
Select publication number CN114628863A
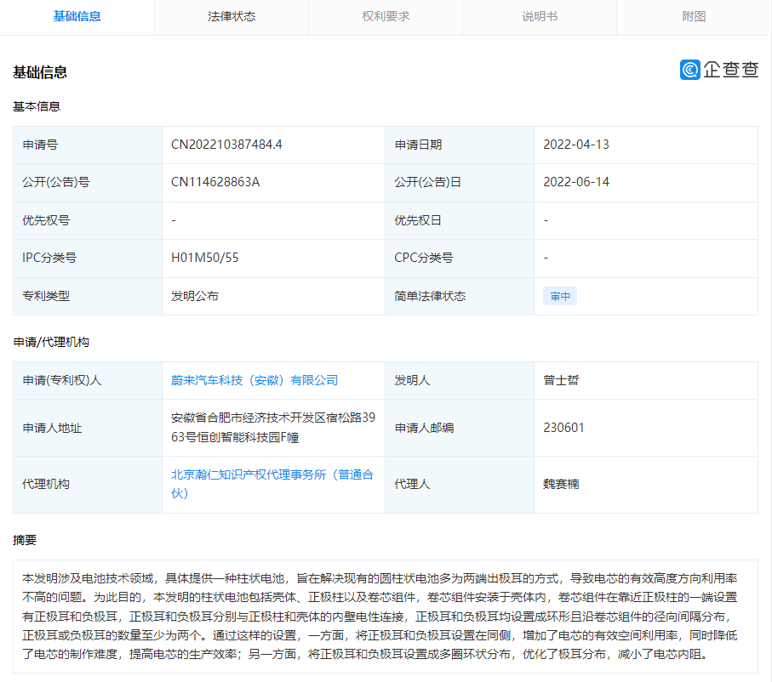click(x=215, y=182)
